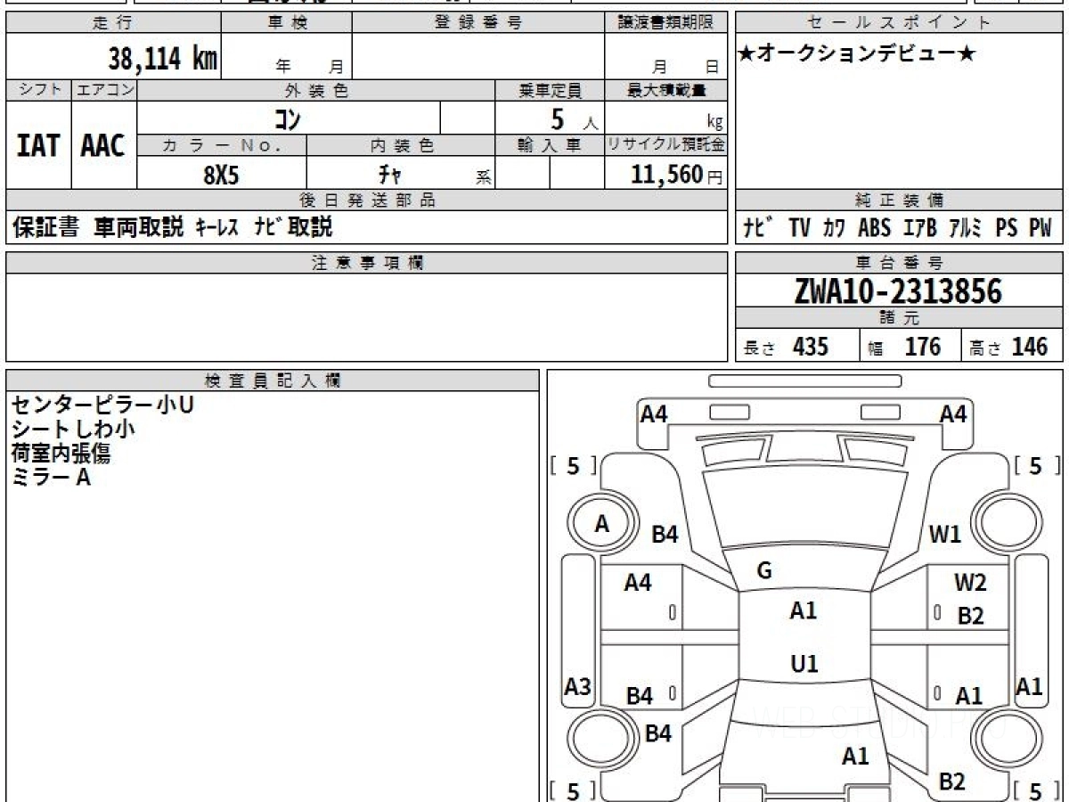Click the chassis number ZWA10-2313856

pyautogui.click(x=898, y=291)
